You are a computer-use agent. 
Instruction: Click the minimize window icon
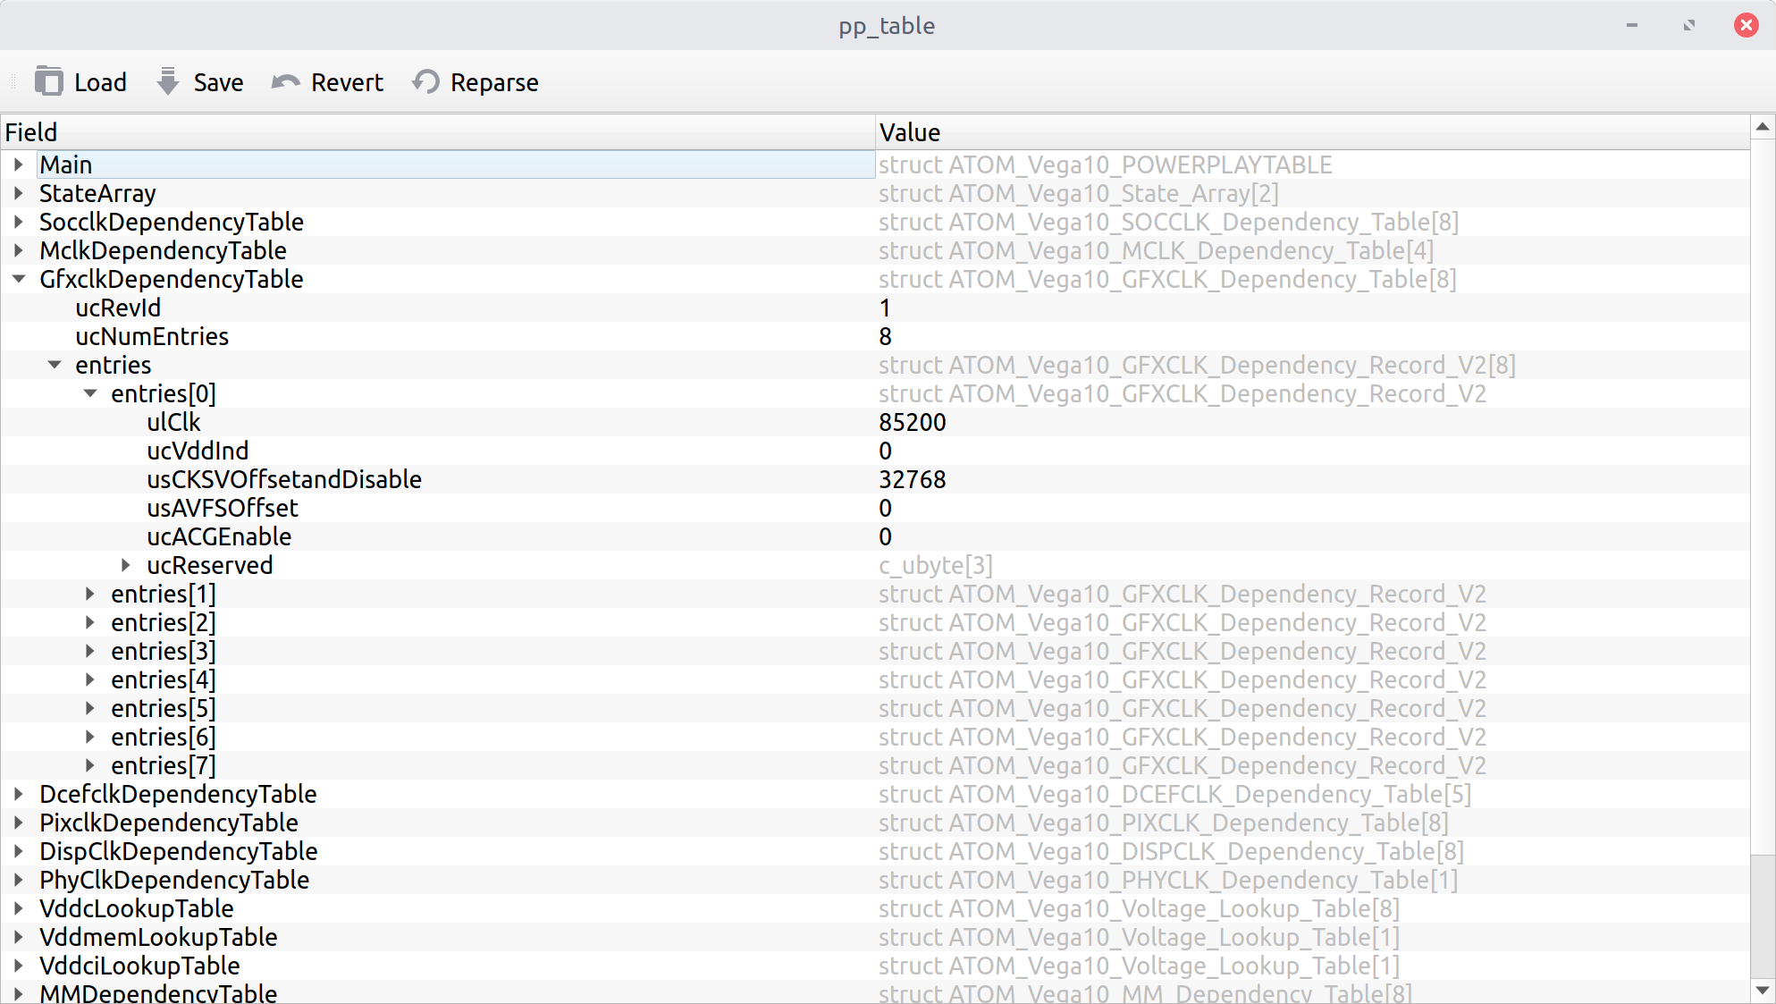tap(1631, 25)
